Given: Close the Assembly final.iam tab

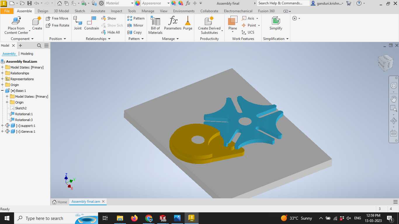Looking at the screenshot, I should (x=103, y=202).
